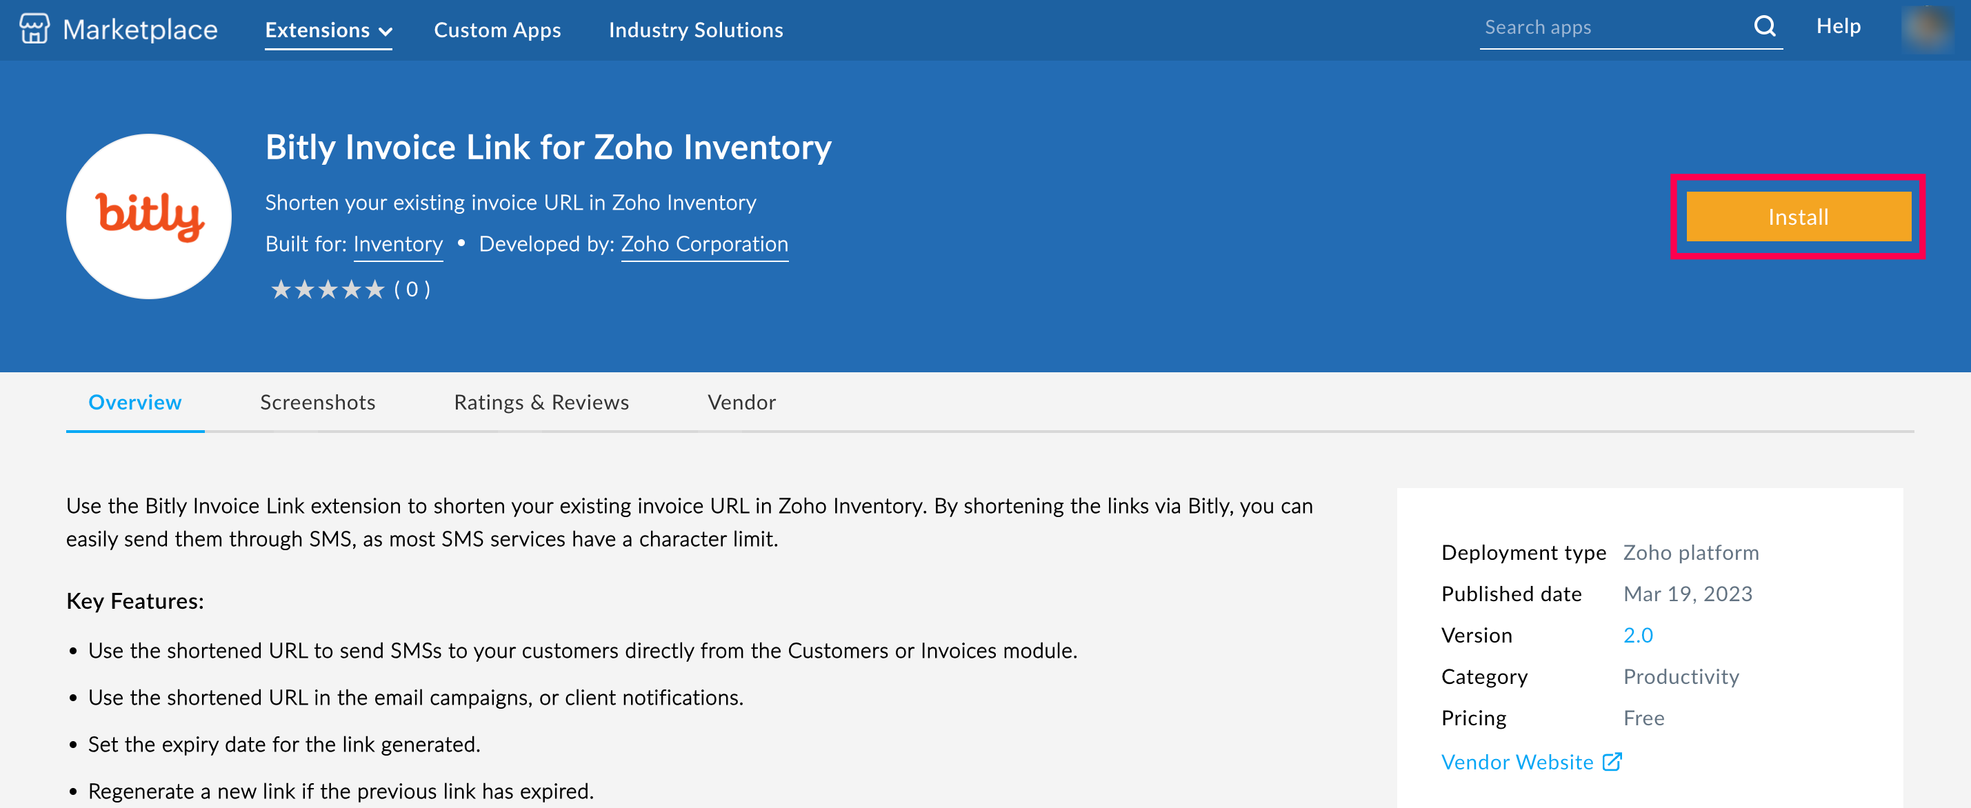
Task: Open the user profile avatar
Action: [1927, 29]
